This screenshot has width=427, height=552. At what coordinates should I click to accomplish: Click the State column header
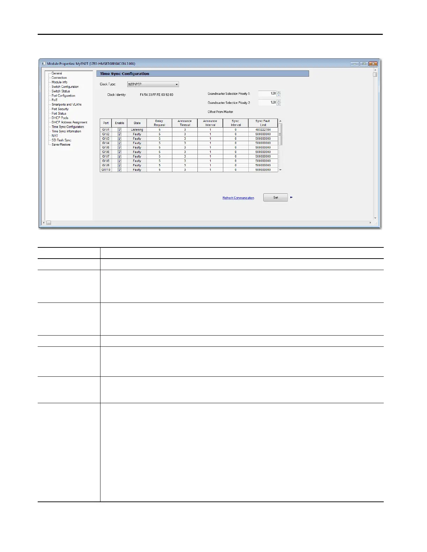[137, 123]
